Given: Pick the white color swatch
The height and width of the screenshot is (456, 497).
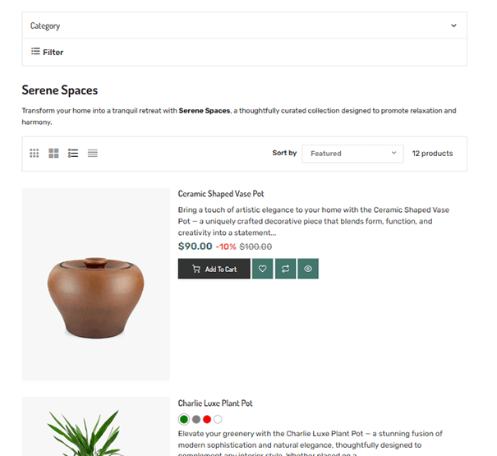Looking at the screenshot, I should (x=218, y=420).
